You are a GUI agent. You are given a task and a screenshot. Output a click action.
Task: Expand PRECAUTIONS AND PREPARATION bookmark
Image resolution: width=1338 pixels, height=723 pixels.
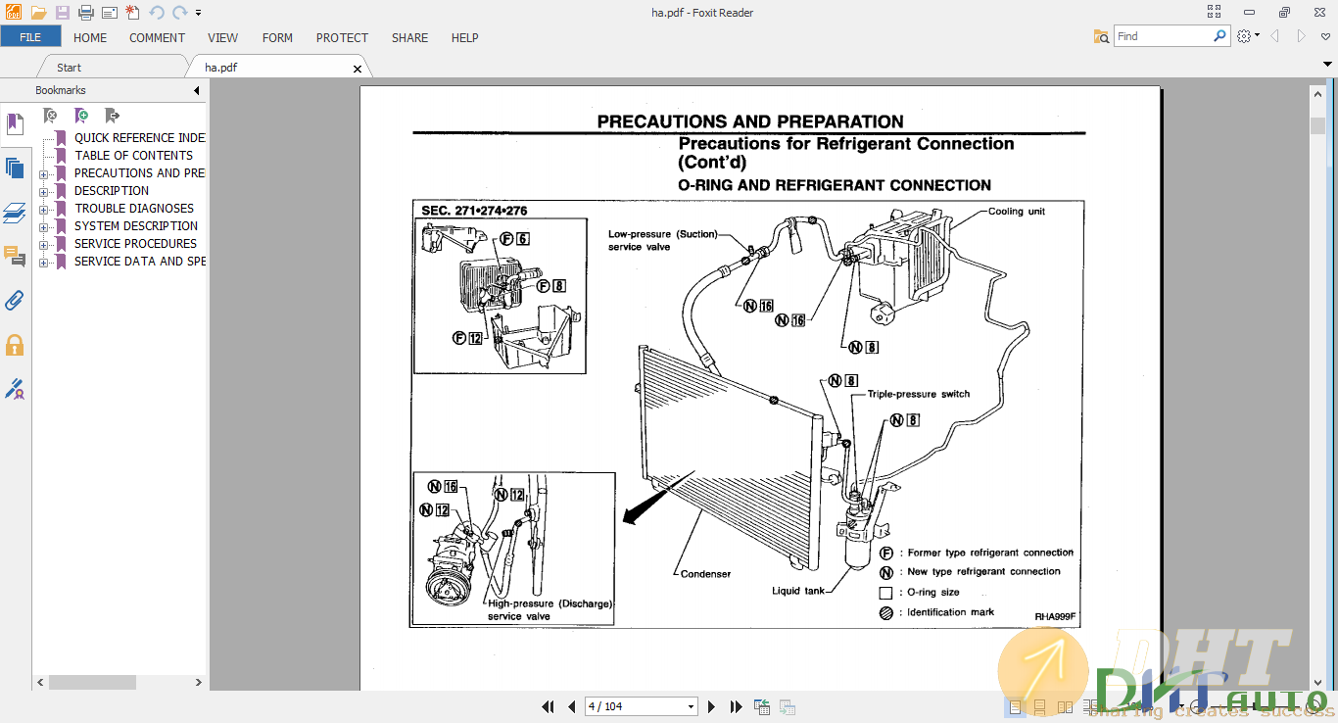pos(44,174)
